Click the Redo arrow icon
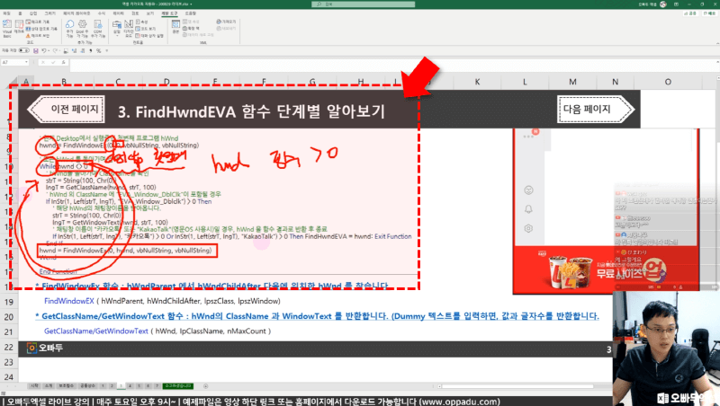The height and width of the screenshot is (406, 720). click(55, 50)
